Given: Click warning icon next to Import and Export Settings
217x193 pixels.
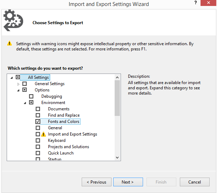Looking at the screenshot, I should (x=43, y=134).
